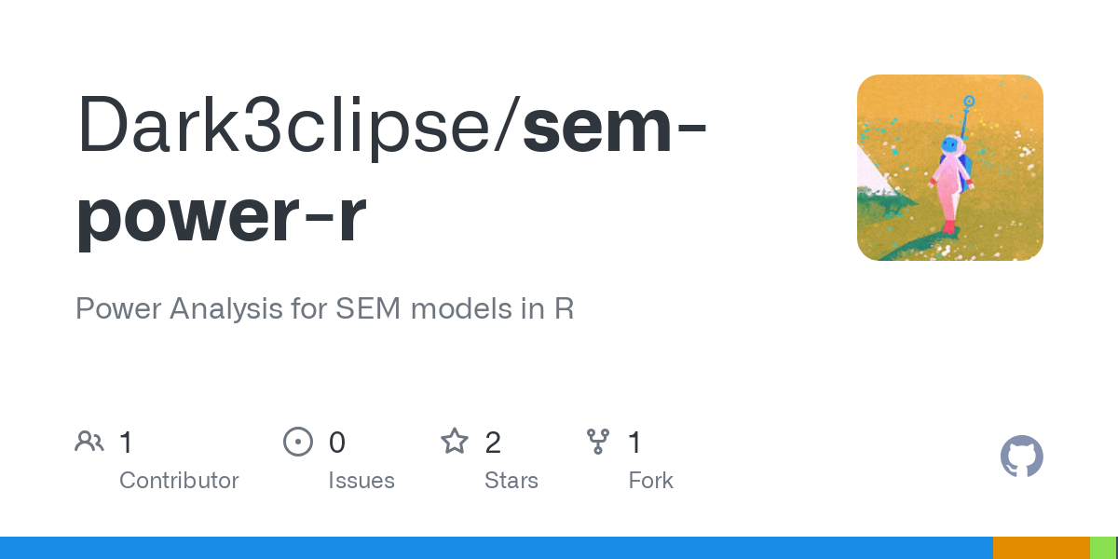This screenshot has width=1118, height=559.
Task: Click the orange language bar segment
Action: (1041, 548)
